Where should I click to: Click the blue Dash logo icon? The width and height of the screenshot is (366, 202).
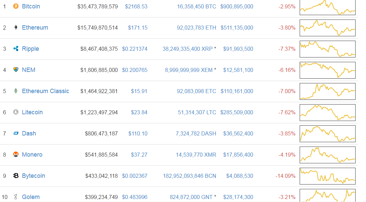click(x=15, y=133)
